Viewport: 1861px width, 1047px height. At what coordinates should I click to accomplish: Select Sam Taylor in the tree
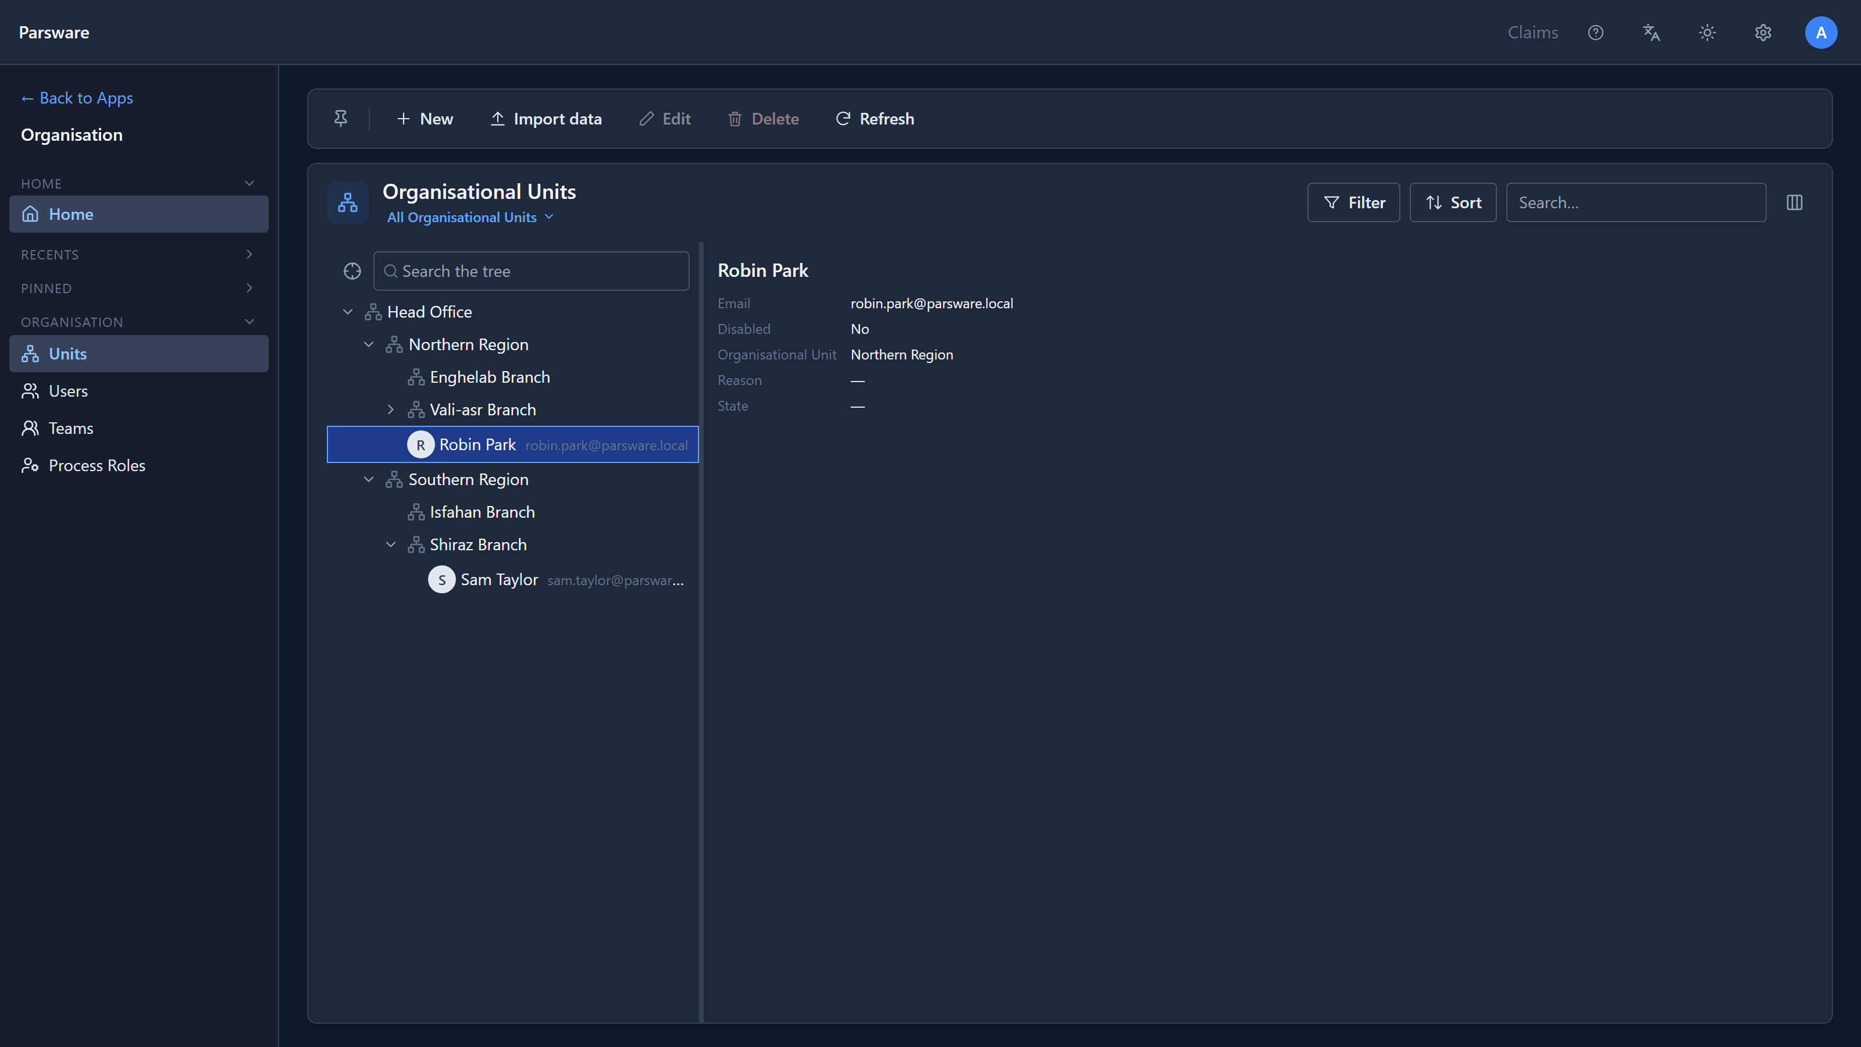tap(512, 579)
